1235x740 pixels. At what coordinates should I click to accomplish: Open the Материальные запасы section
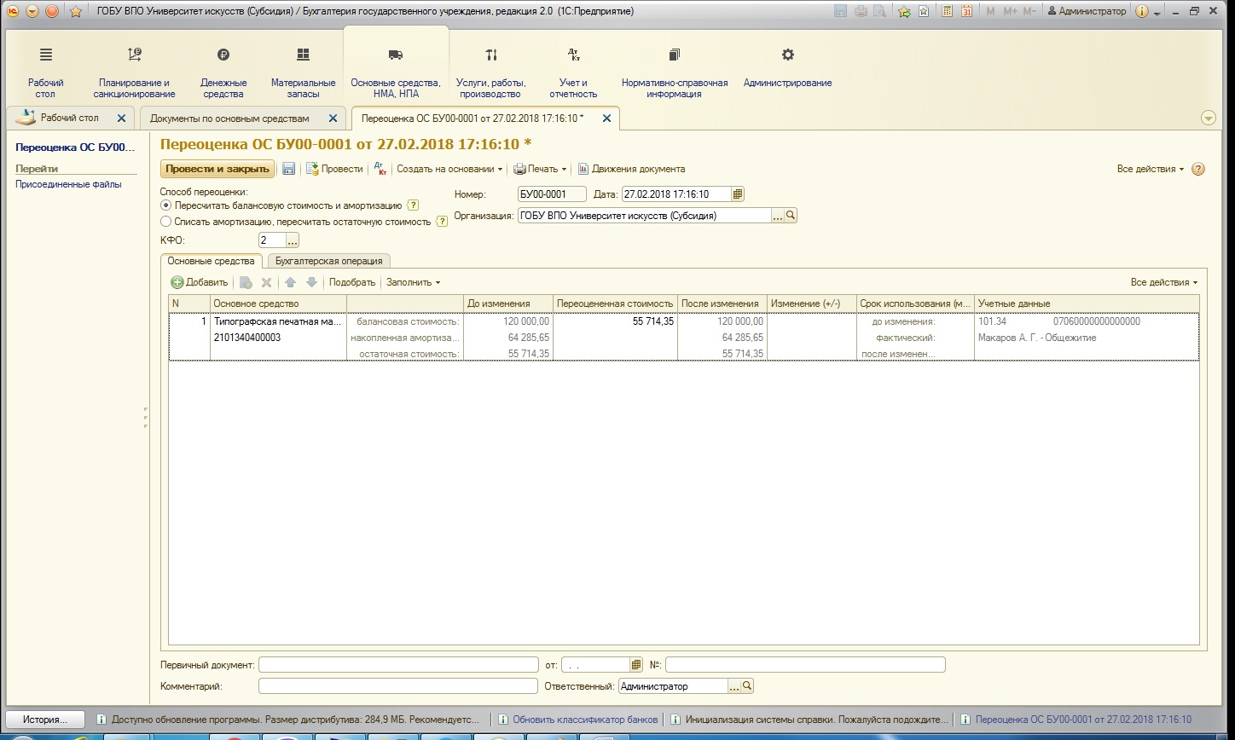click(303, 71)
